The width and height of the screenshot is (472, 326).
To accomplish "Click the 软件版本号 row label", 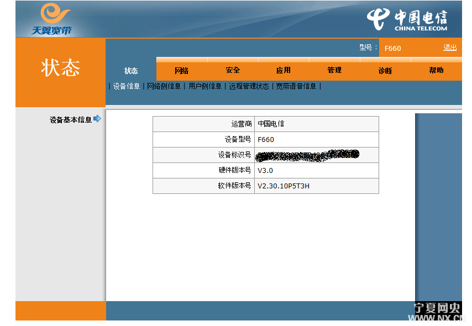I will click(234, 186).
